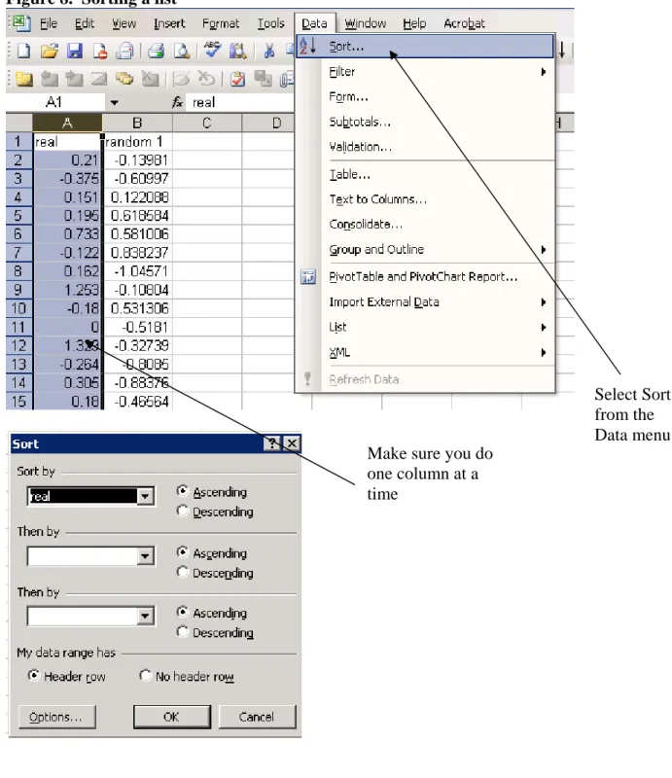Click the Permission restricted document icon

coord(101,51)
